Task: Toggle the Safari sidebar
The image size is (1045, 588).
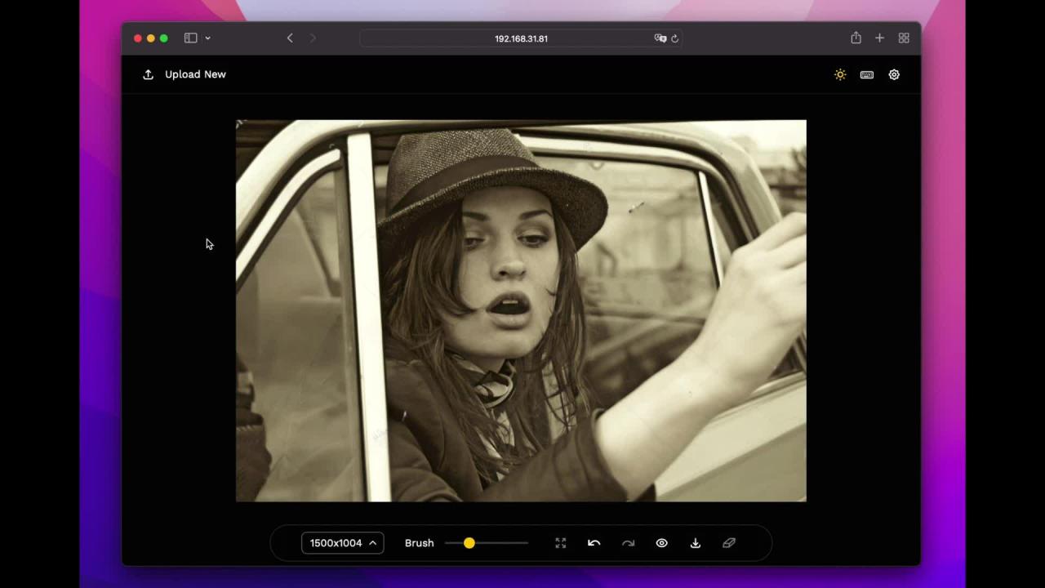Action: point(190,38)
